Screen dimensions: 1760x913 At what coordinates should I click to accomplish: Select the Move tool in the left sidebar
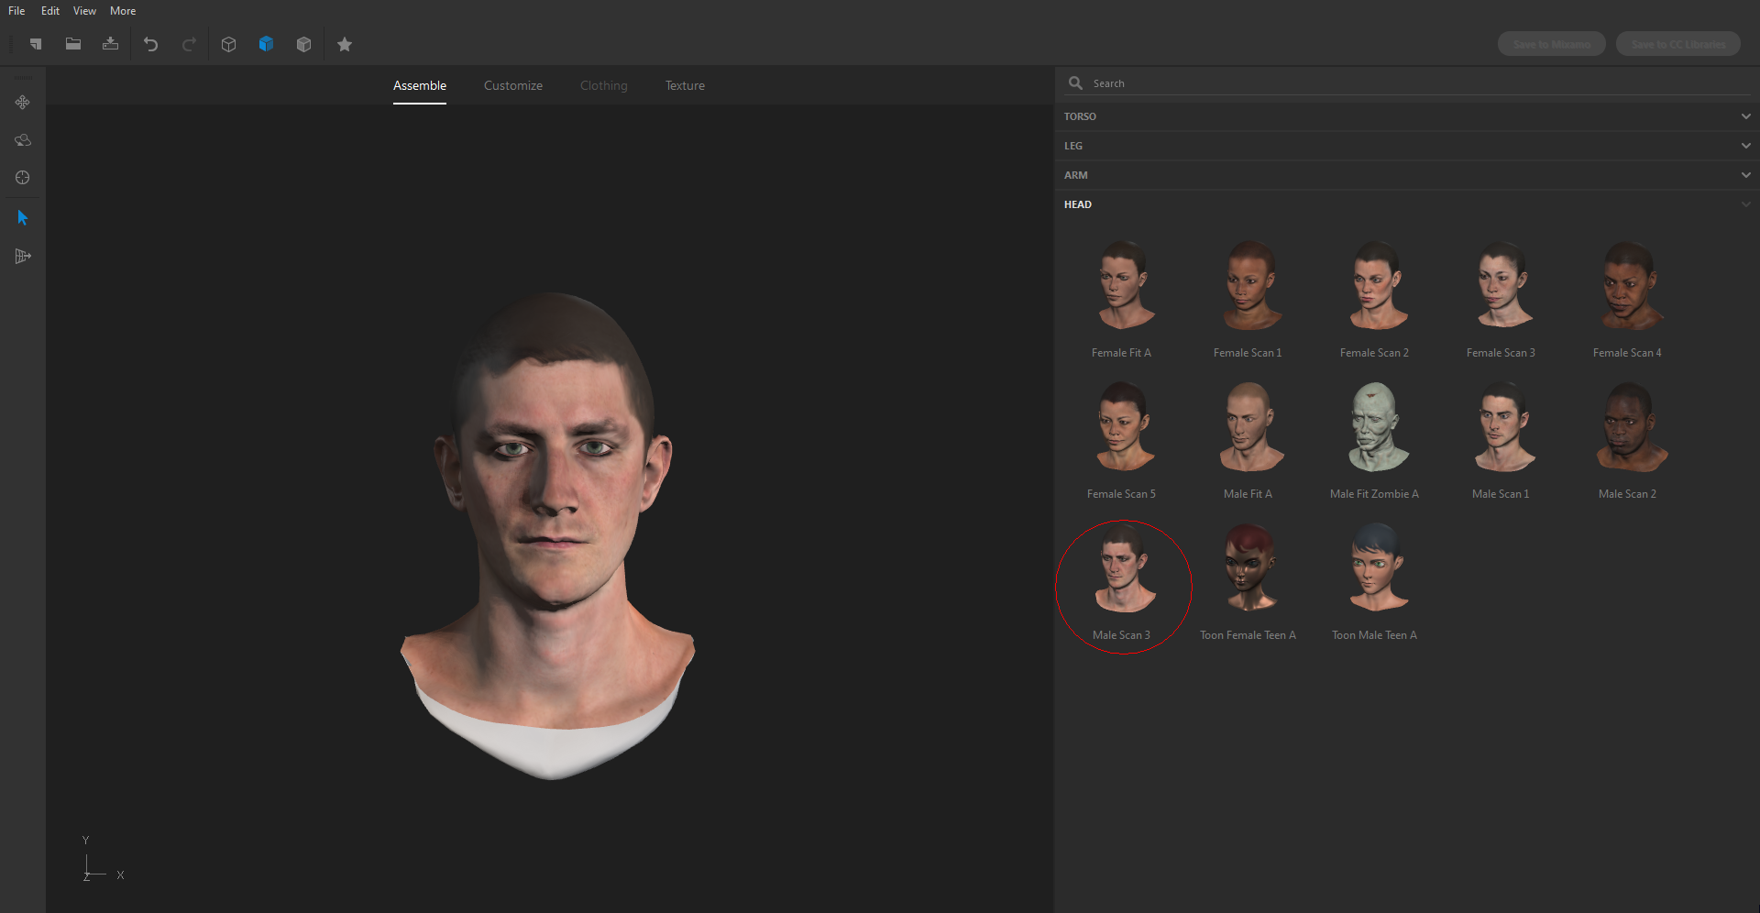(x=22, y=103)
